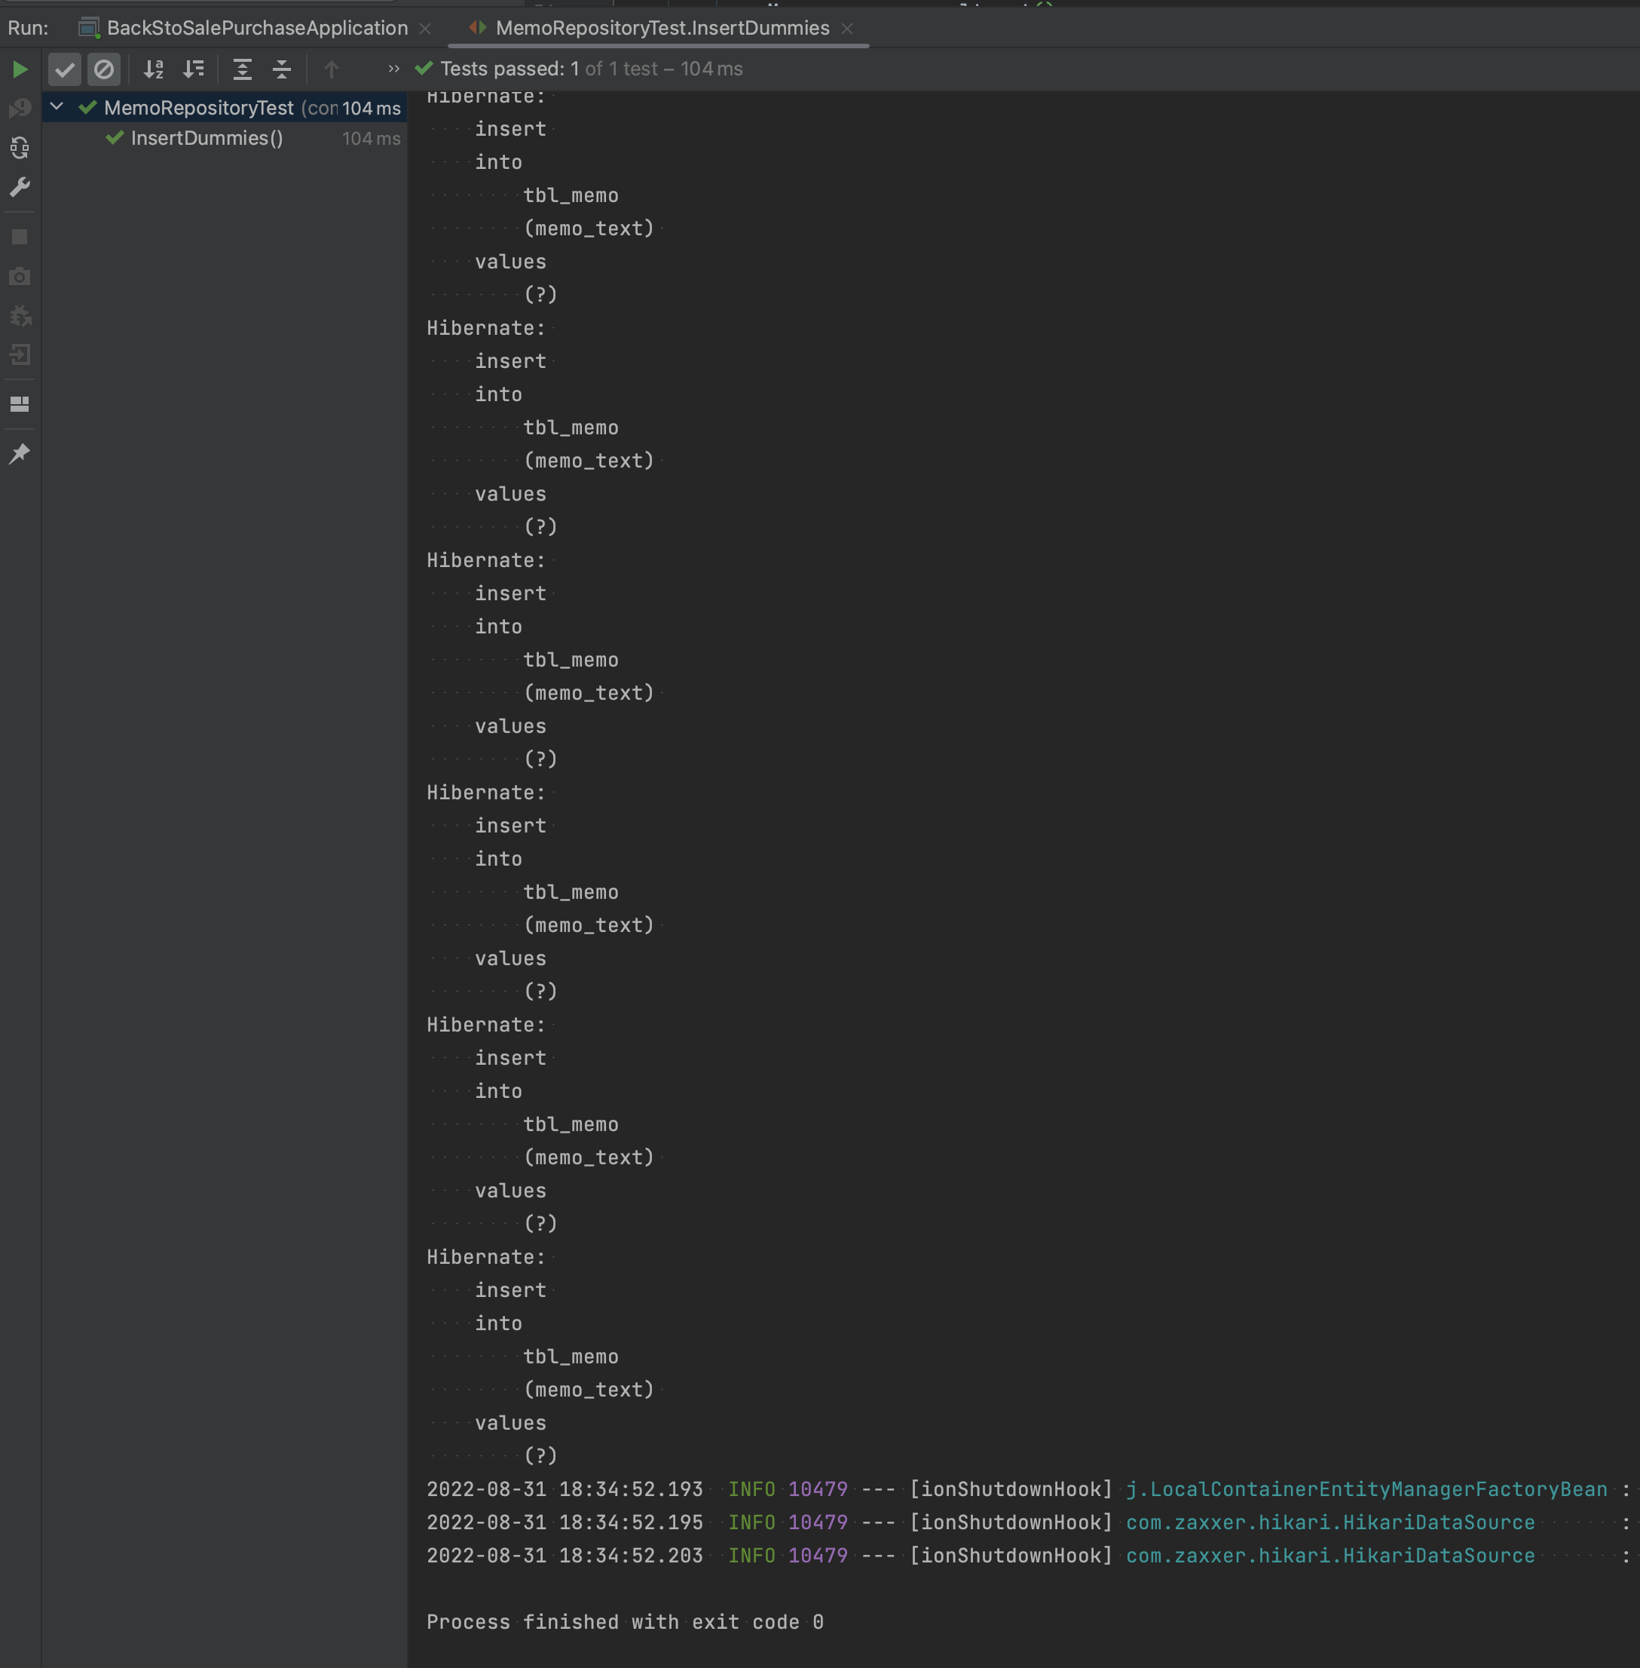Screen dimensions: 1640x1668
Task: Expand all test tree nodes
Action: 243,69
